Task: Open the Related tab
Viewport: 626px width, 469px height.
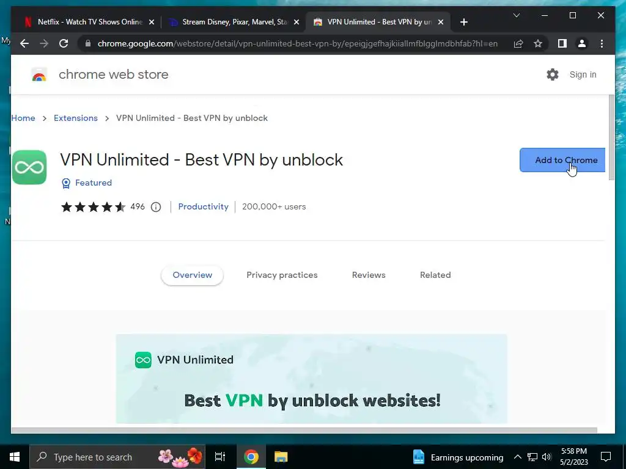Action: pyautogui.click(x=435, y=275)
